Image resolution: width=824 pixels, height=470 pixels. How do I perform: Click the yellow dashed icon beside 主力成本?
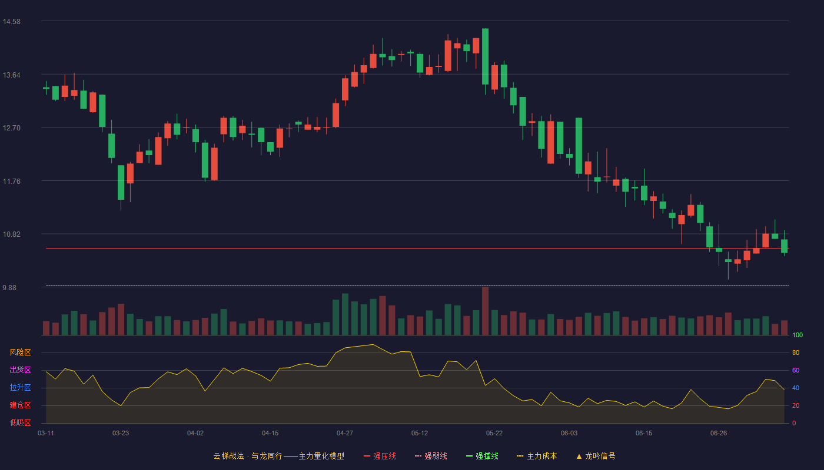coord(520,456)
